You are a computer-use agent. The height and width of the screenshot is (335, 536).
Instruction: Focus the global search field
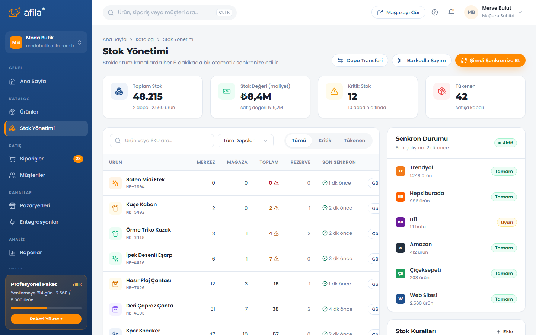[x=170, y=12]
